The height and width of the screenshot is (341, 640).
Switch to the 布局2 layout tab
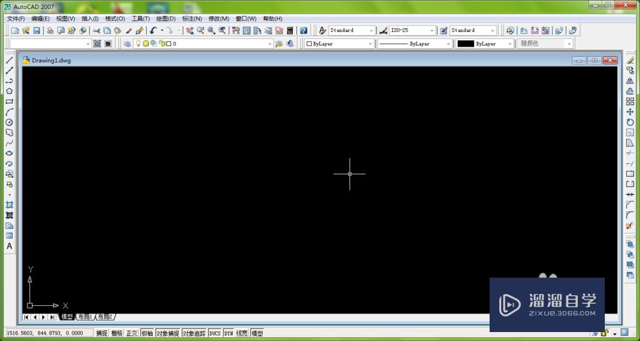click(x=105, y=317)
